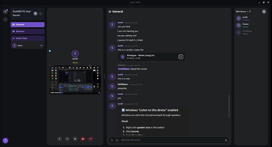Attach a file with the paperclip icon
Viewport: 272px width, 147px height.
[x=112, y=140]
